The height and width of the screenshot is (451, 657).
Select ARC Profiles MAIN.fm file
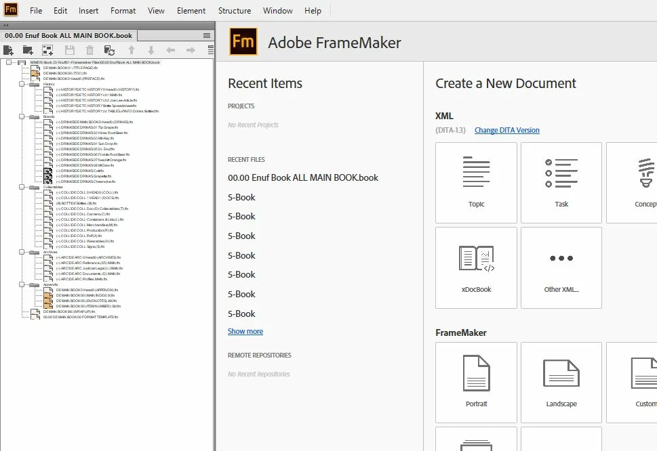(x=81, y=279)
